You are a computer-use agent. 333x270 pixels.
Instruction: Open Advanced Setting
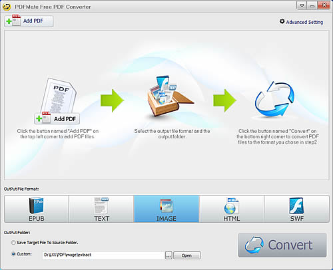[301, 22]
